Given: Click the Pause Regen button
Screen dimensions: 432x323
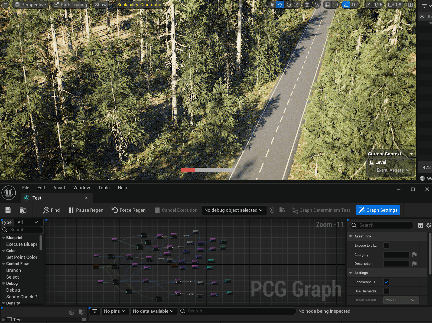Looking at the screenshot, I should [x=86, y=210].
